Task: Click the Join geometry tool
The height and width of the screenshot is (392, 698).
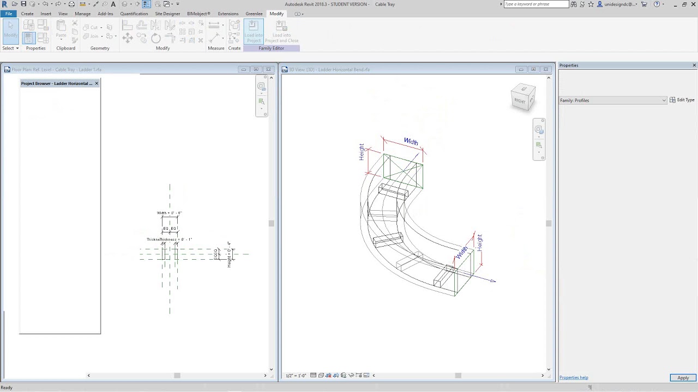Action: point(91,36)
